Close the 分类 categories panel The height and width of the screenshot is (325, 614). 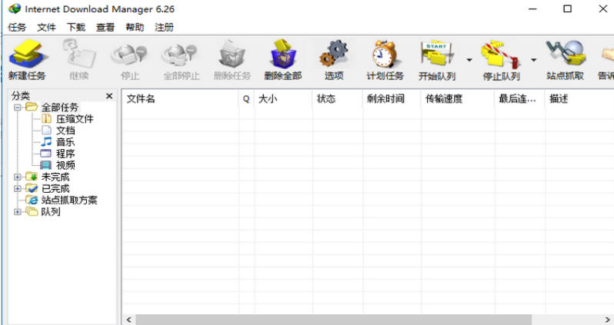(109, 96)
